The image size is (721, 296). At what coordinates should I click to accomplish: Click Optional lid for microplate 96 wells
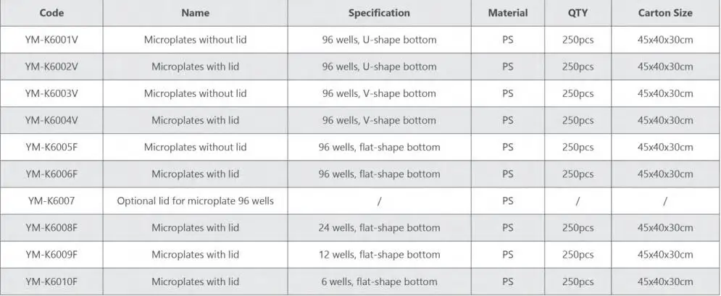coord(195,200)
